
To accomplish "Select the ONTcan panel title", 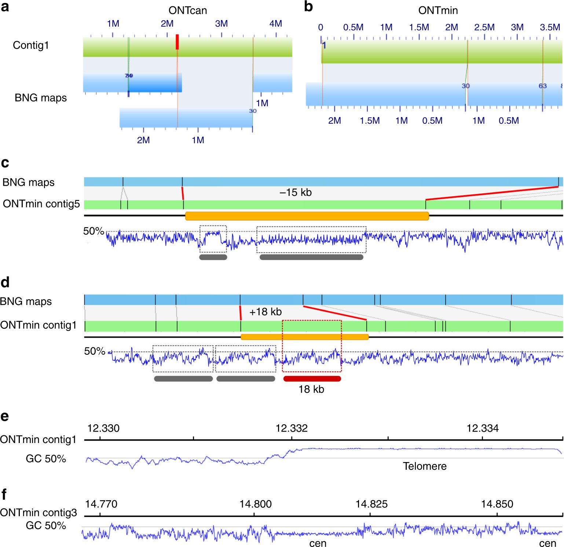I will pos(187,10).
